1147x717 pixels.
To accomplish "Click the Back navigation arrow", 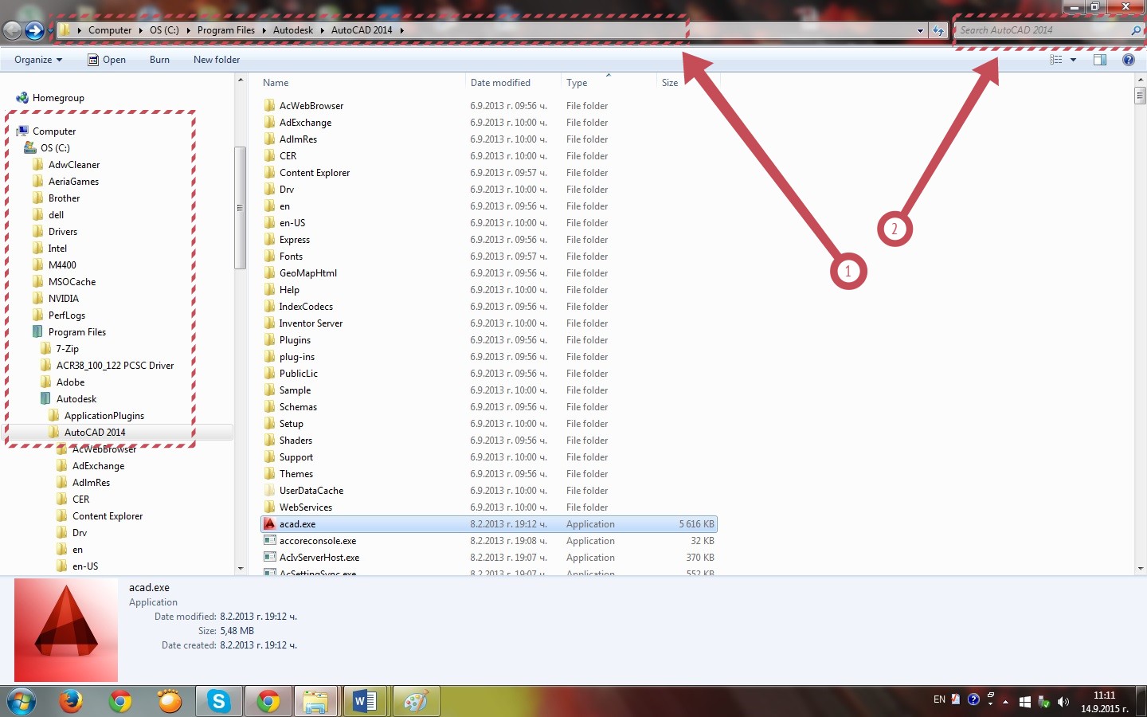I will (12, 30).
